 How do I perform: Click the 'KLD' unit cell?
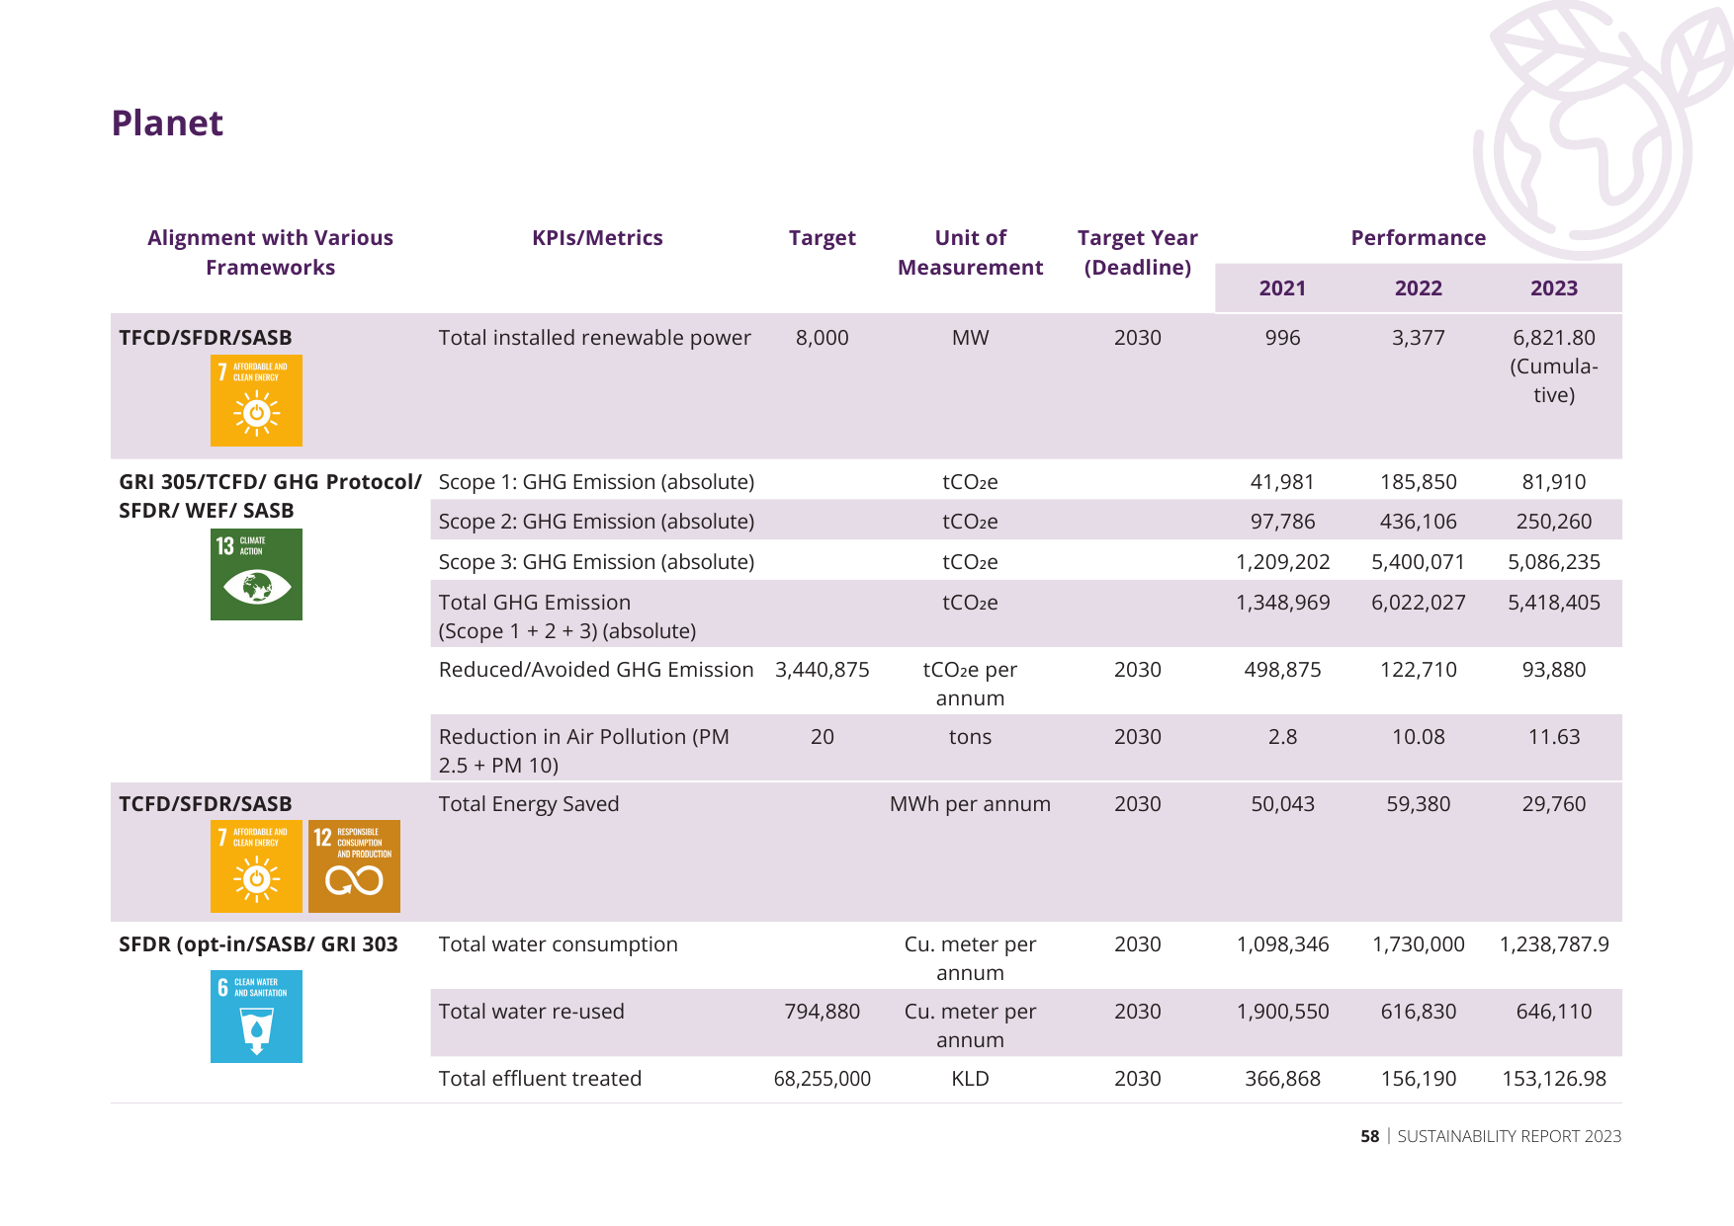(971, 1079)
